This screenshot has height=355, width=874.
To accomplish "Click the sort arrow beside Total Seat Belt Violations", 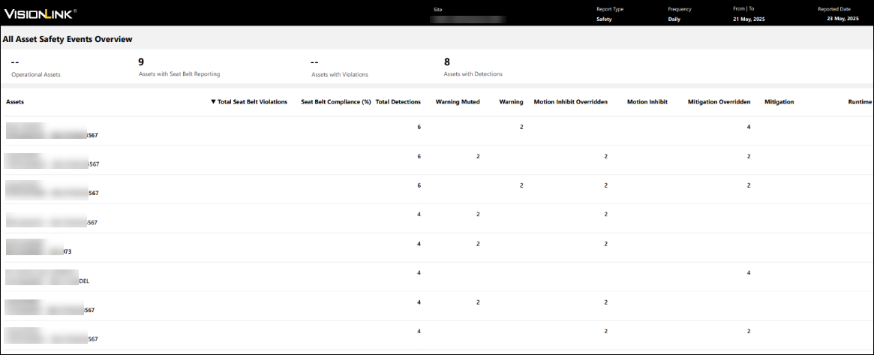I will click(213, 101).
